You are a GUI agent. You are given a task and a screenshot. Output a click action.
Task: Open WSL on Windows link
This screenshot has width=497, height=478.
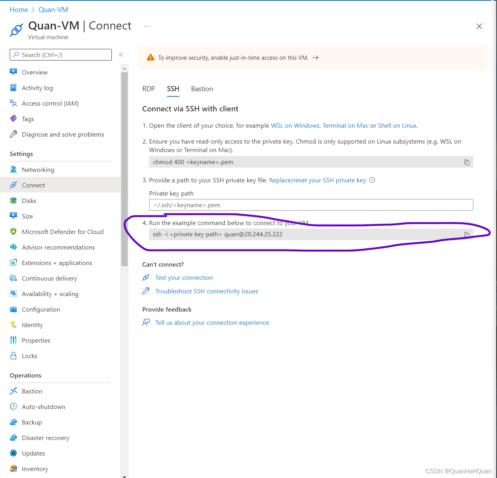[295, 126]
